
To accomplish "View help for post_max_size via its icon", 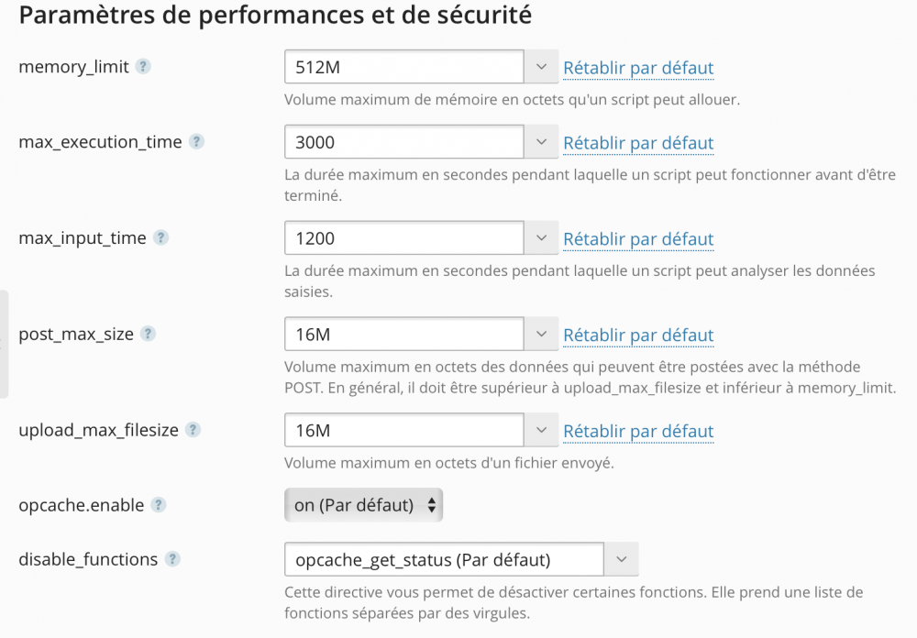I will 149,334.
